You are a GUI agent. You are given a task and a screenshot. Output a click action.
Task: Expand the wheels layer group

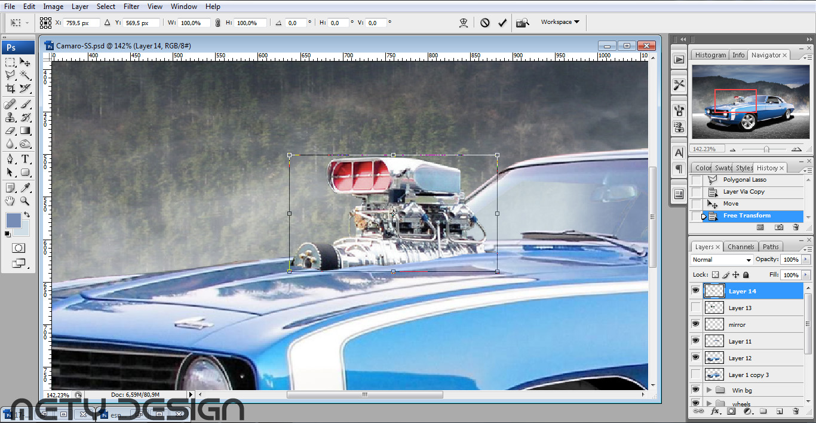[x=709, y=404]
